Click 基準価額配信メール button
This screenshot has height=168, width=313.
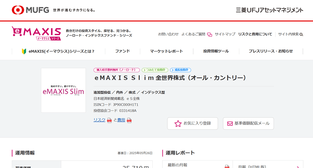click(x=248, y=123)
